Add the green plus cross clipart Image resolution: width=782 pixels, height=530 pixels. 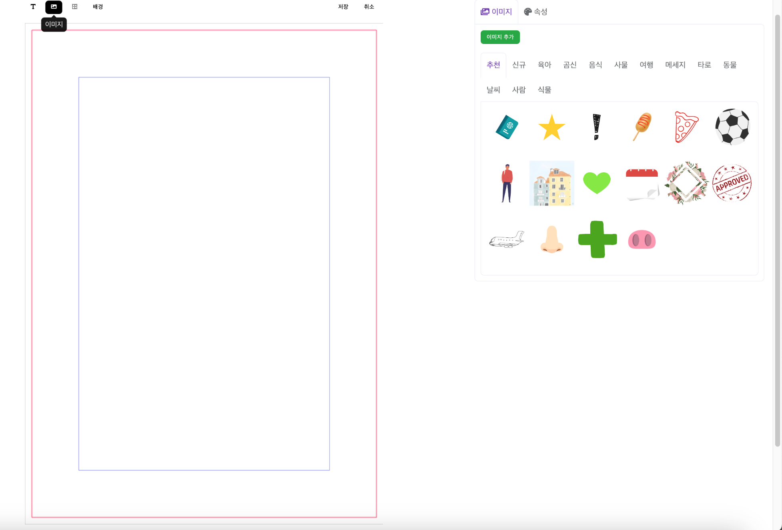[597, 239]
